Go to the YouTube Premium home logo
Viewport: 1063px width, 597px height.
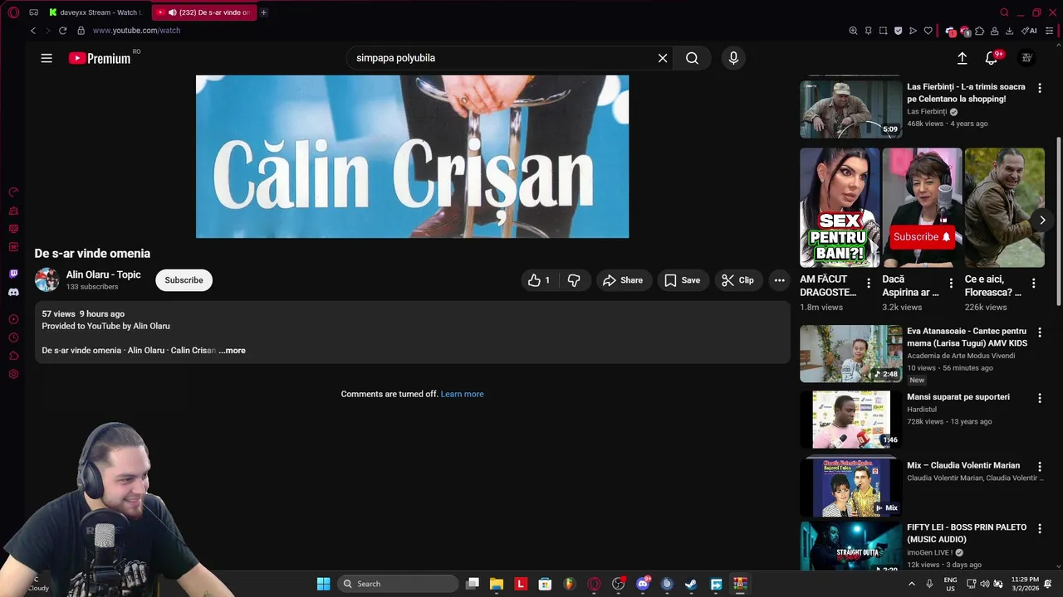(x=100, y=58)
